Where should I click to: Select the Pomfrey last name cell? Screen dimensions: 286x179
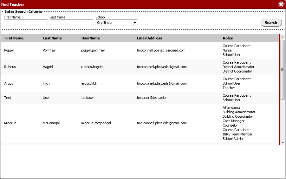pos(49,50)
